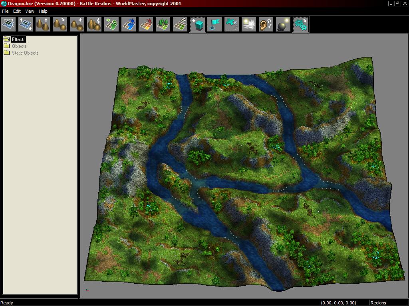Click the coordinates readout (0.00, 0.00, 0.00)
The width and height of the screenshot is (409, 306).
(338, 303)
